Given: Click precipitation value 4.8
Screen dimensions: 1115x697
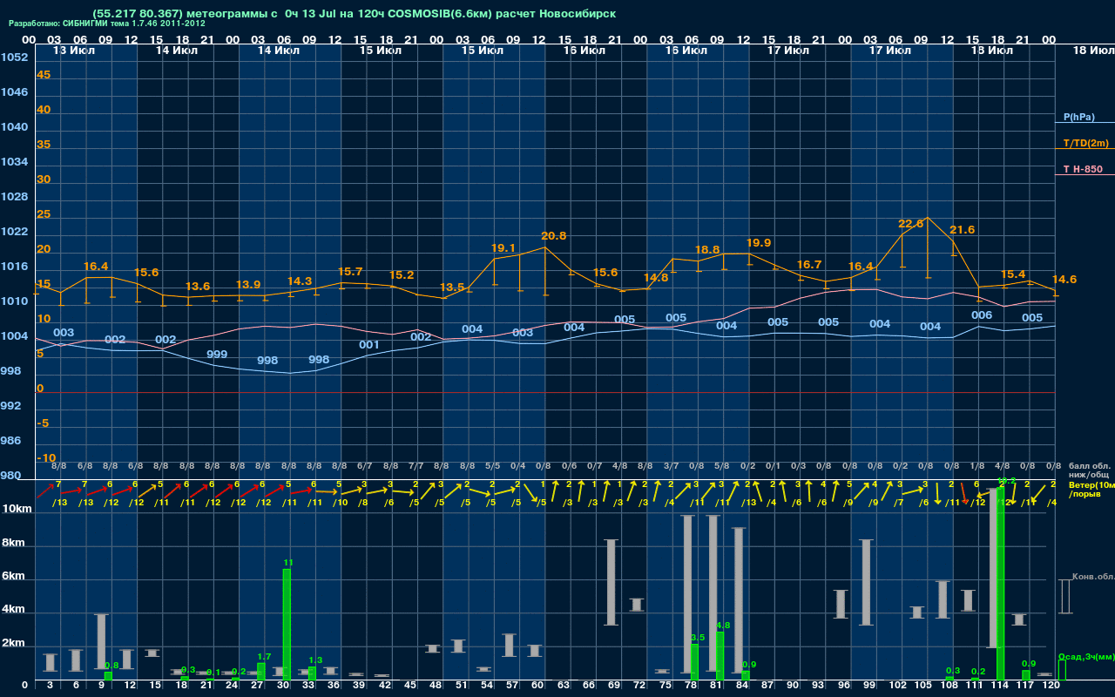Looking at the screenshot, I should (x=722, y=626).
